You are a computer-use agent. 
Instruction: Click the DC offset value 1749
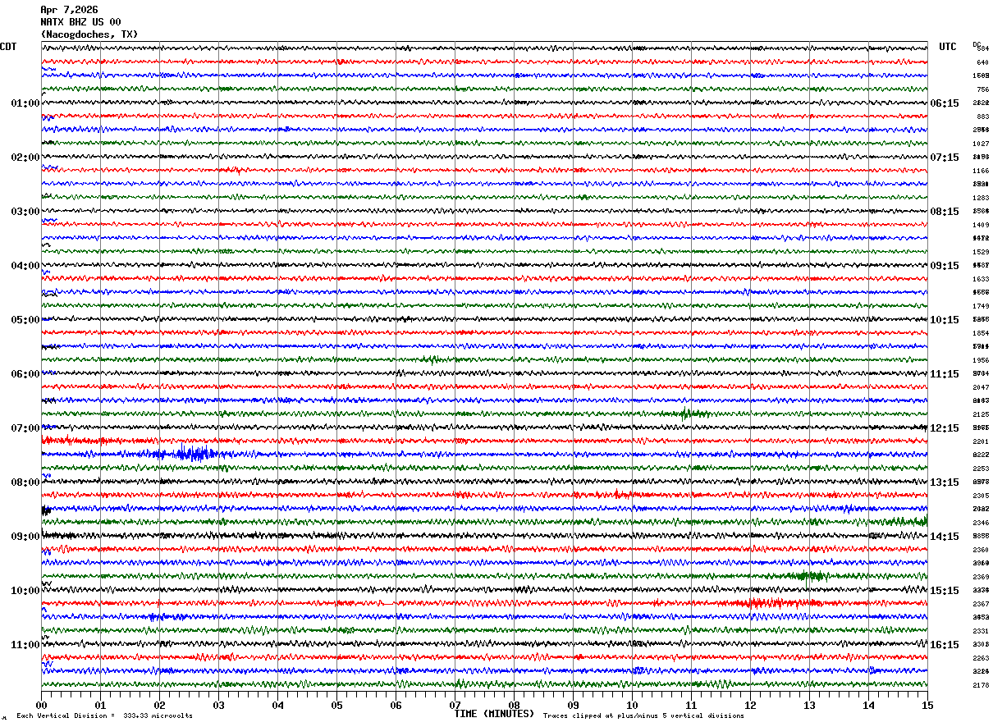pyautogui.click(x=982, y=306)
